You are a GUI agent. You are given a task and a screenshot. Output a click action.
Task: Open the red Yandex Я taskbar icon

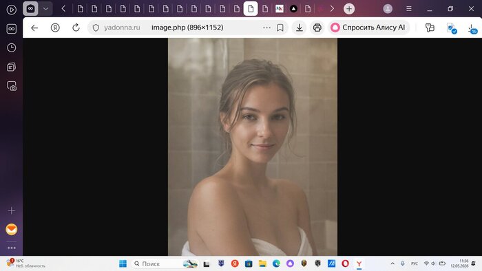(235, 263)
